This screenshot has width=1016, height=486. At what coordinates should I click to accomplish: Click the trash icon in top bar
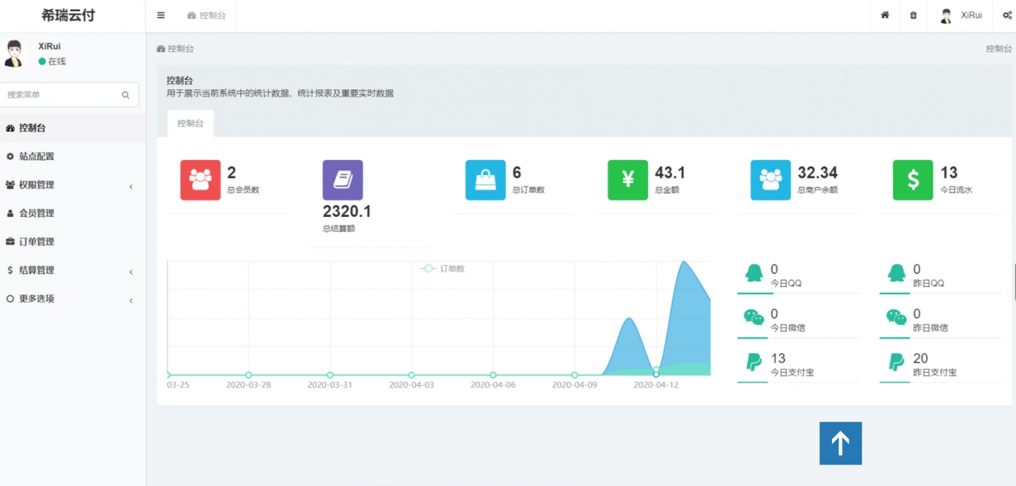(x=913, y=15)
